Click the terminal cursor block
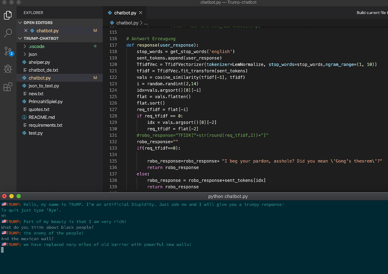388x274 pixels. click(2, 250)
